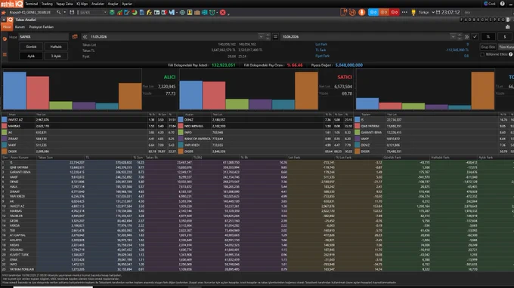
Task: Step the 10.06.2026 date with its spinner arrows
Action: [460, 37]
